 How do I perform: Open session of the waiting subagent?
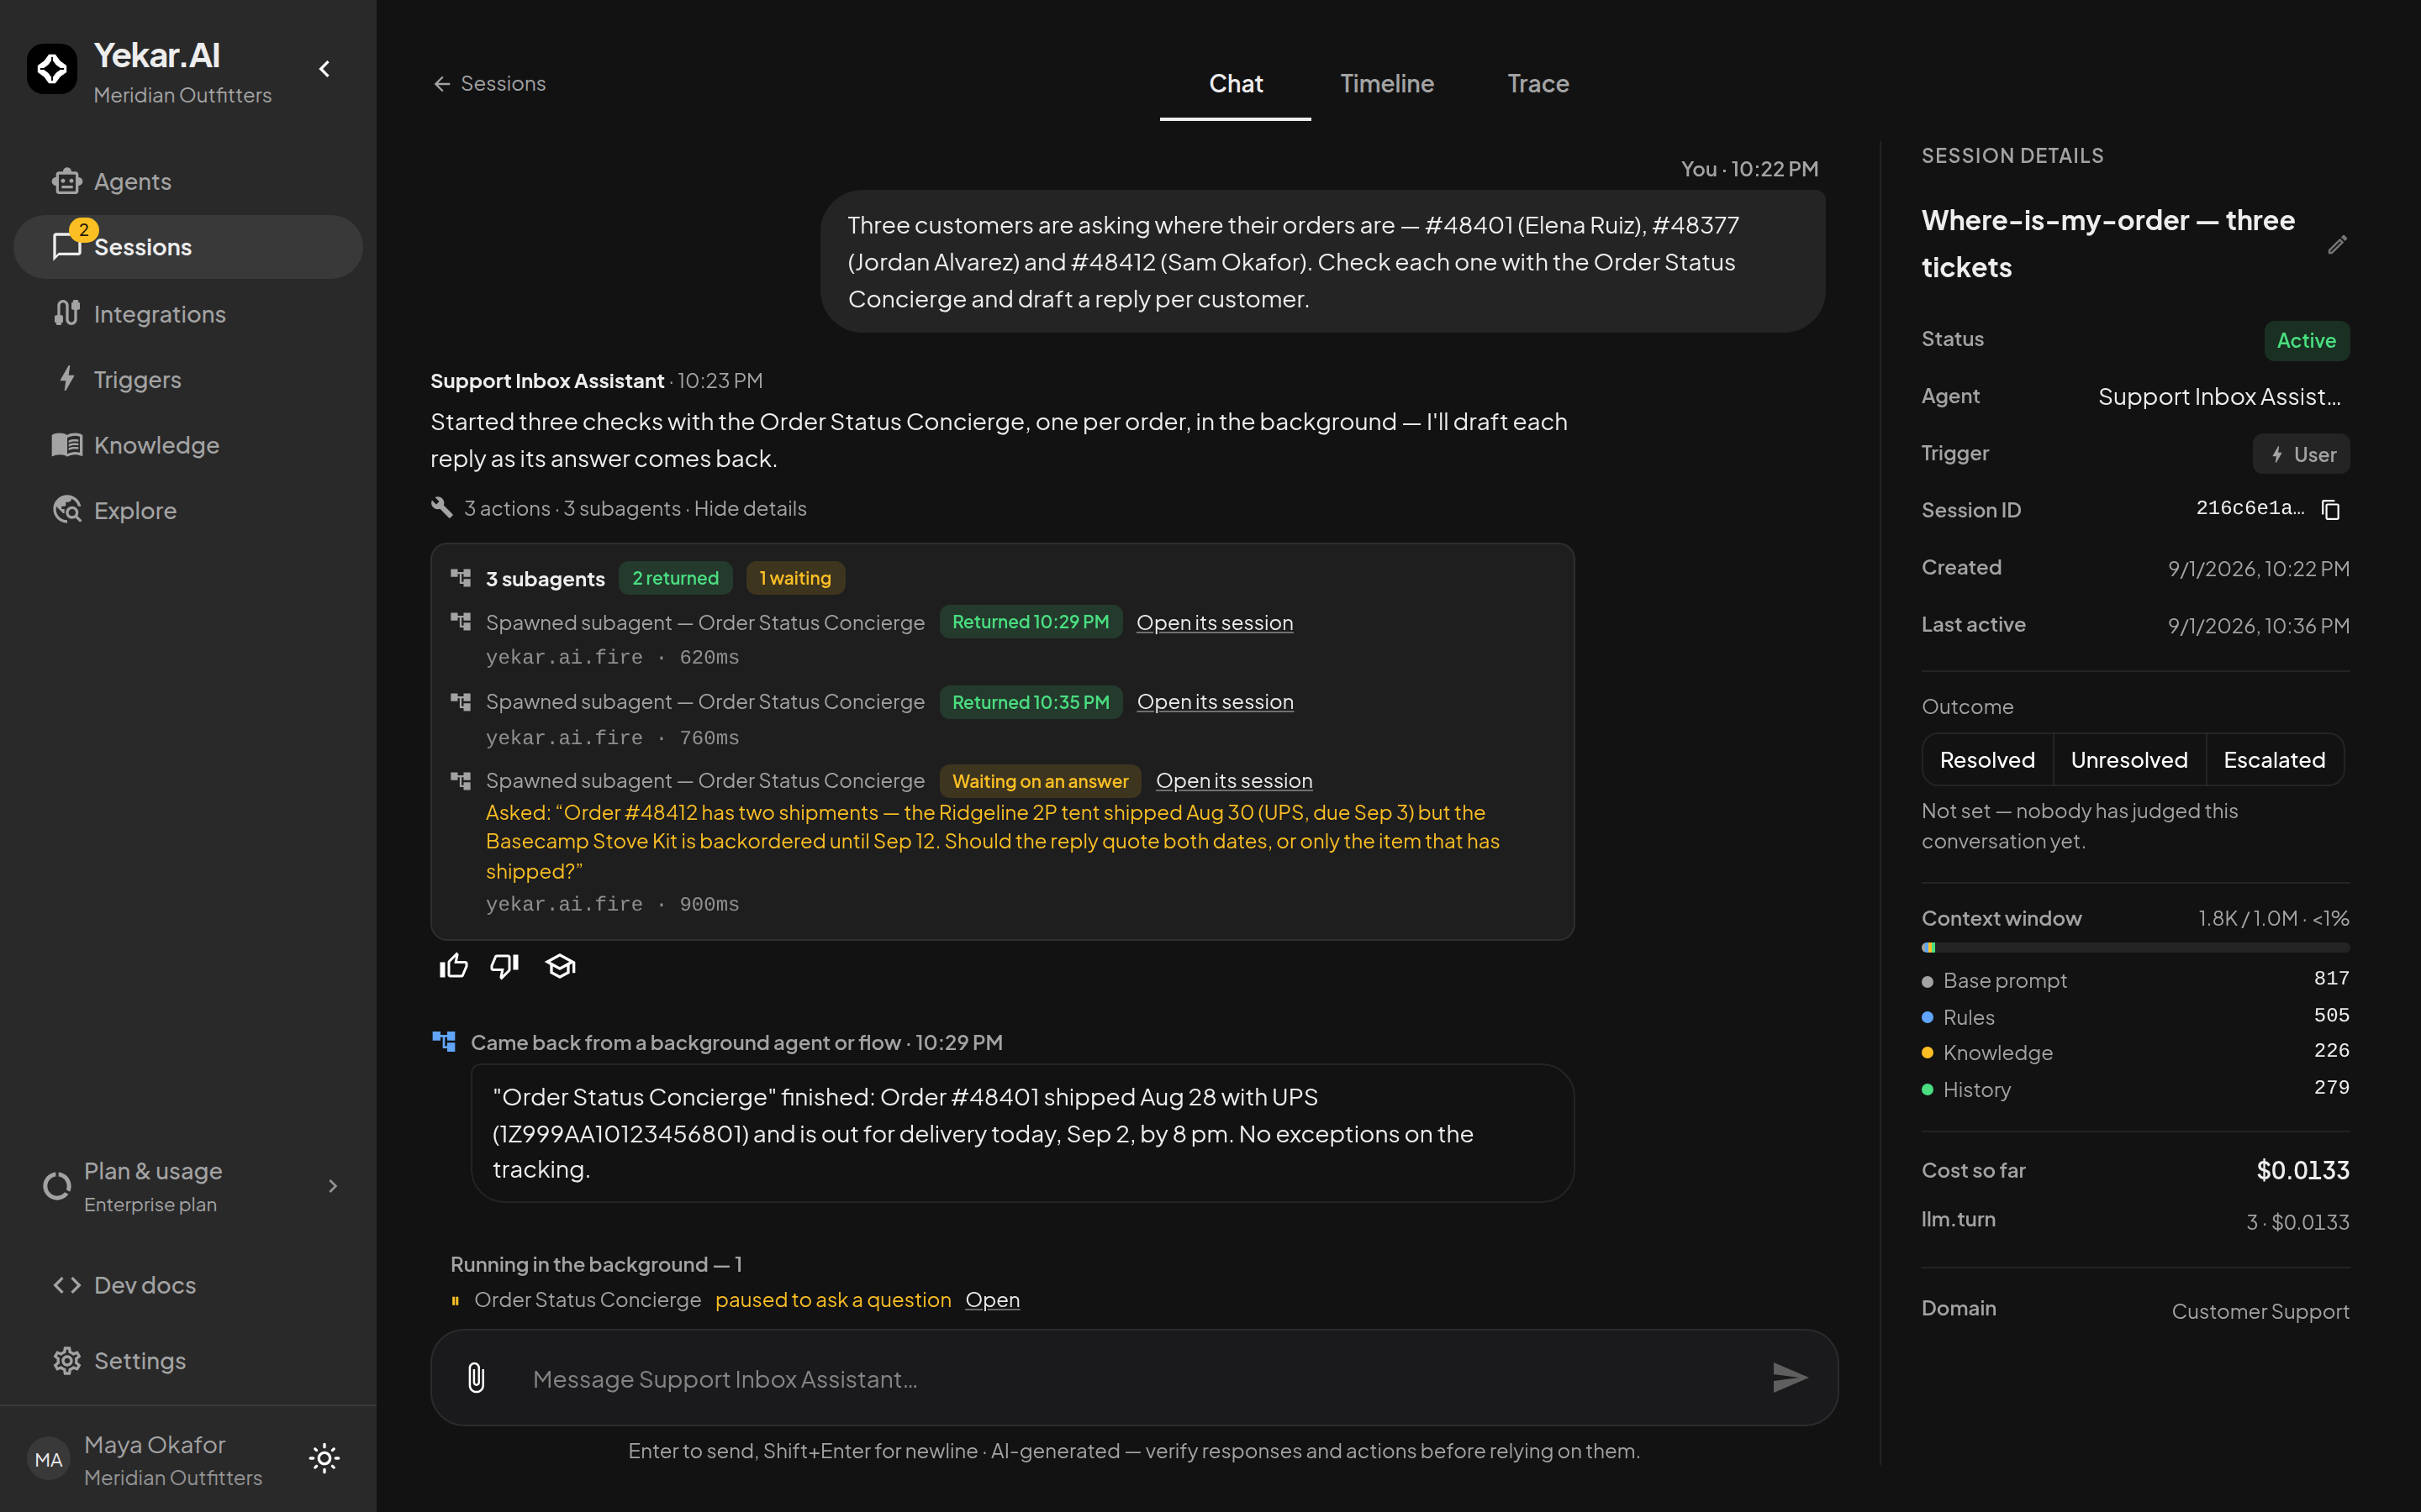tap(1233, 781)
